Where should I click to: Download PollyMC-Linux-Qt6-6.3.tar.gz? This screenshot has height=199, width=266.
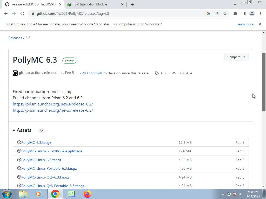45,177
